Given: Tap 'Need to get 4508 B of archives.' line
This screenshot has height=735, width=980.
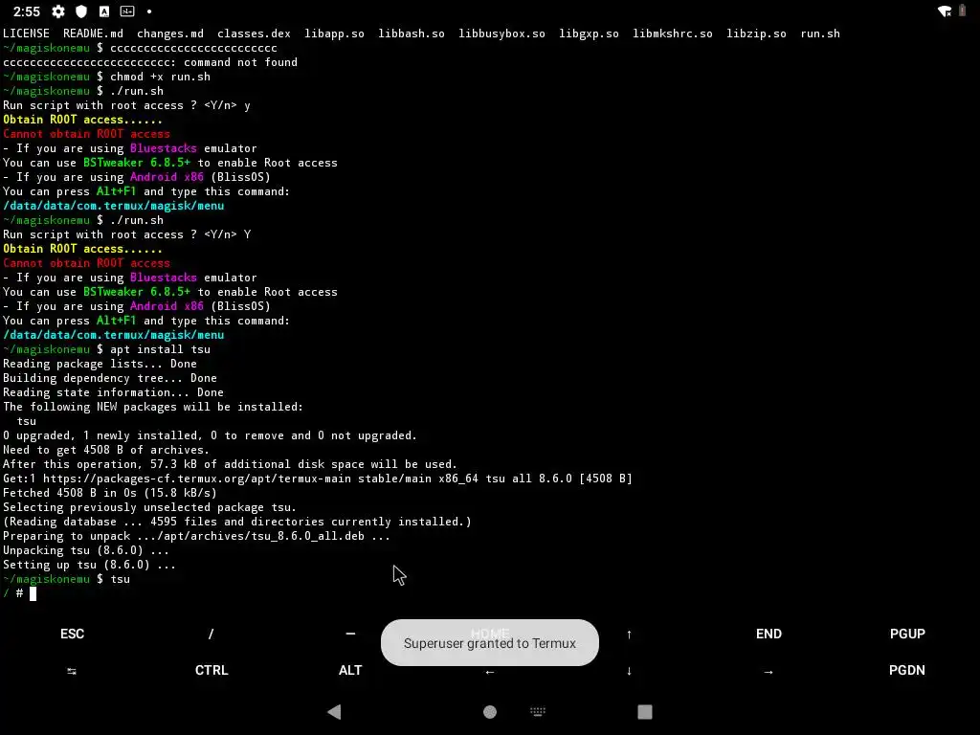Looking at the screenshot, I should click(106, 450).
